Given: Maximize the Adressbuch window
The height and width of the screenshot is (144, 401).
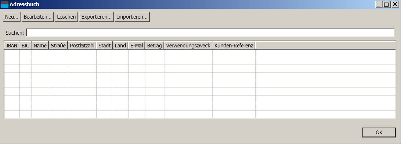Looking at the screenshot, I should [x=386, y=4].
